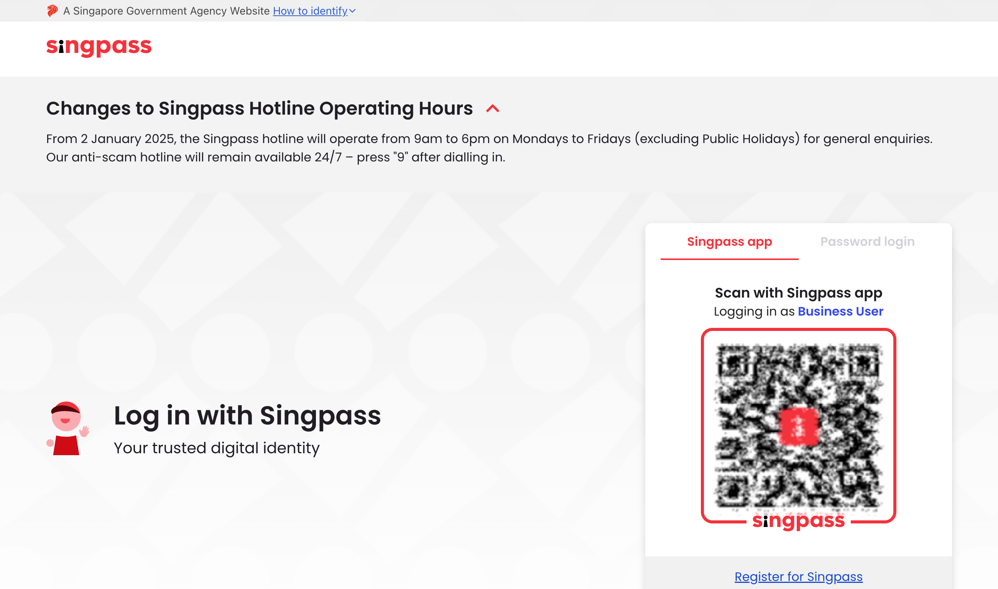The height and width of the screenshot is (589, 998).
Task: Click the Singpass mascot character illustration
Action: [x=67, y=428]
